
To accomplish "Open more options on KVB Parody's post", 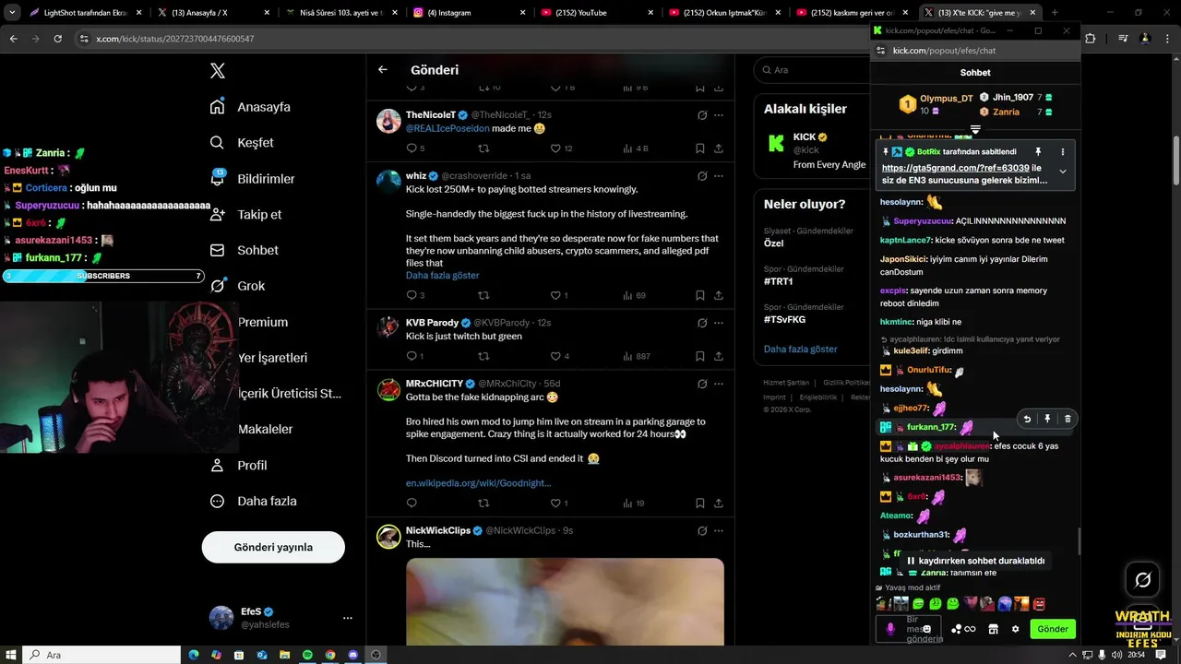I will click(x=719, y=323).
